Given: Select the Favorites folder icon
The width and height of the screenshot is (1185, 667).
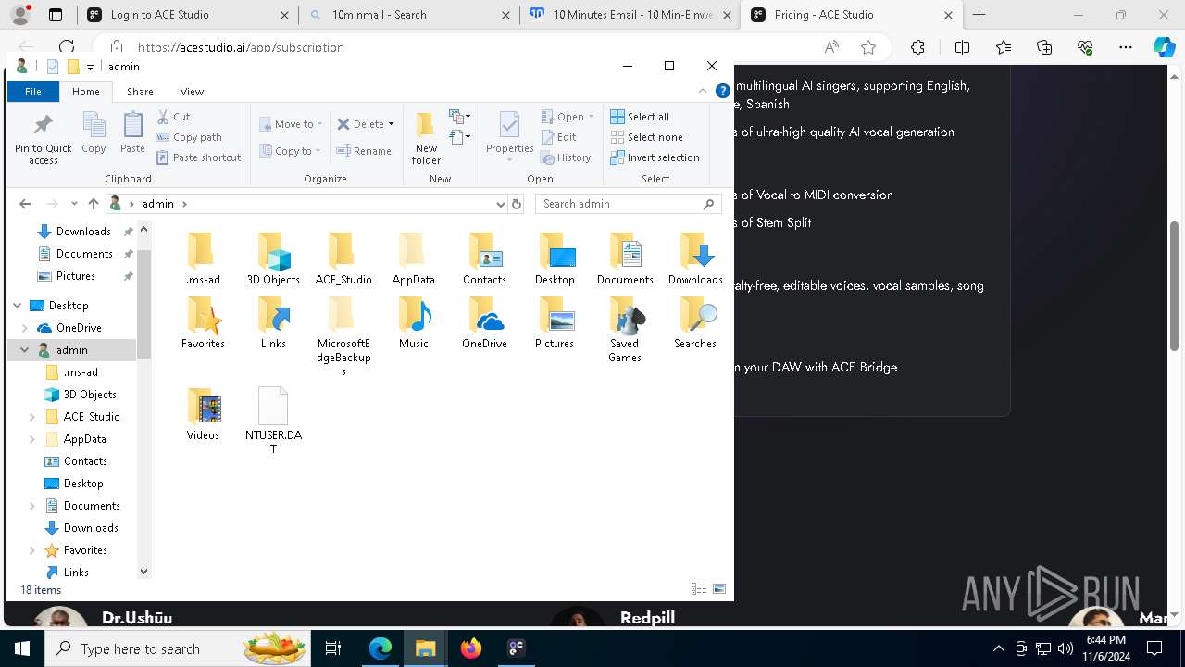Looking at the screenshot, I should [x=203, y=315].
